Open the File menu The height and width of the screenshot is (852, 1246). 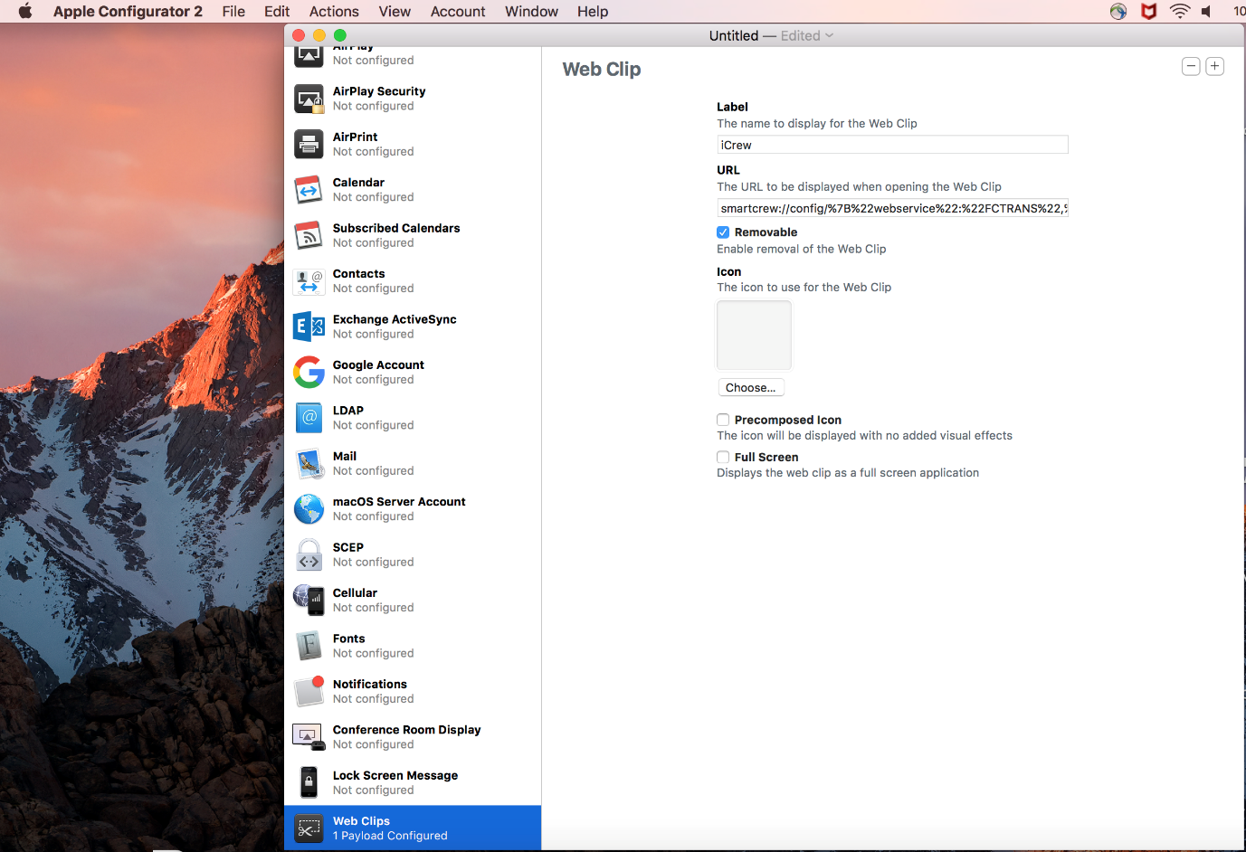pyautogui.click(x=233, y=11)
